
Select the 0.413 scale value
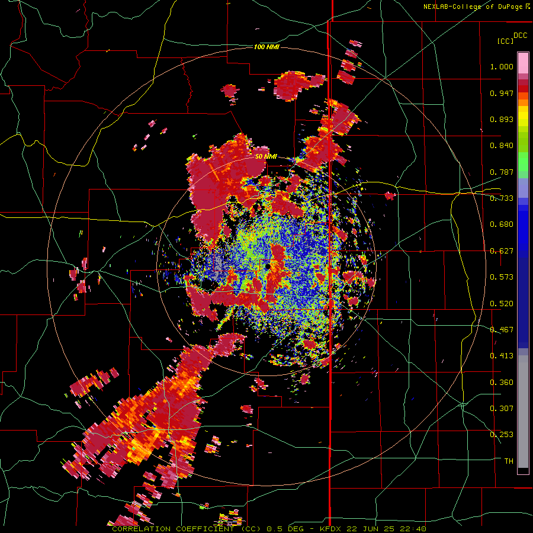pyautogui.click(x=502, y=356)
